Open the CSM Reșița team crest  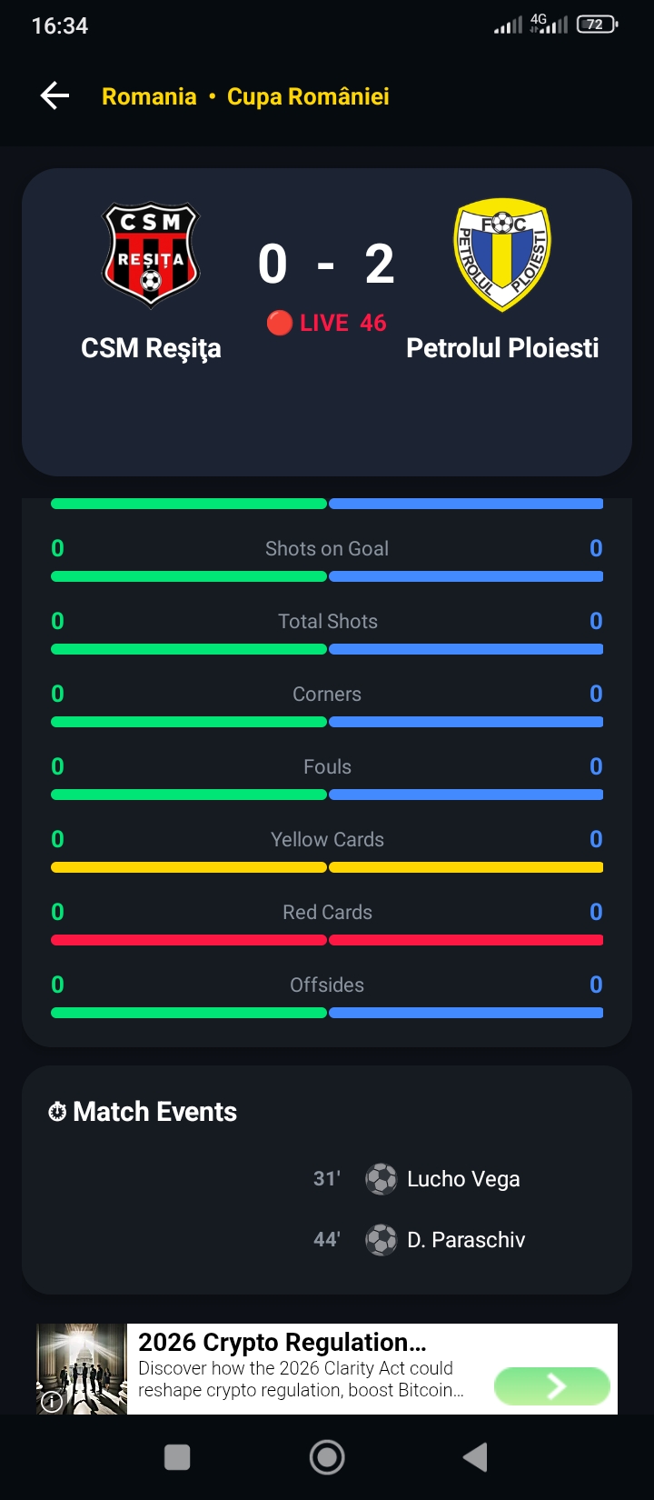(x=151, y=255)
